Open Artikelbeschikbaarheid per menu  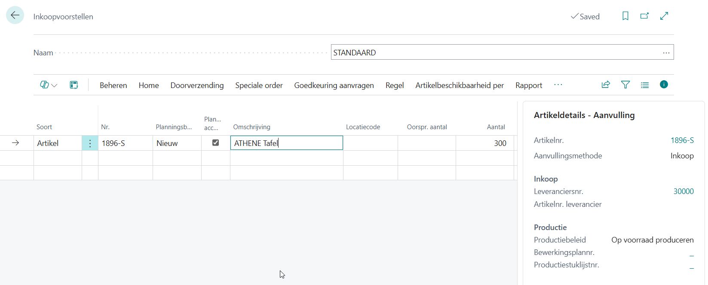click(460, 85)
